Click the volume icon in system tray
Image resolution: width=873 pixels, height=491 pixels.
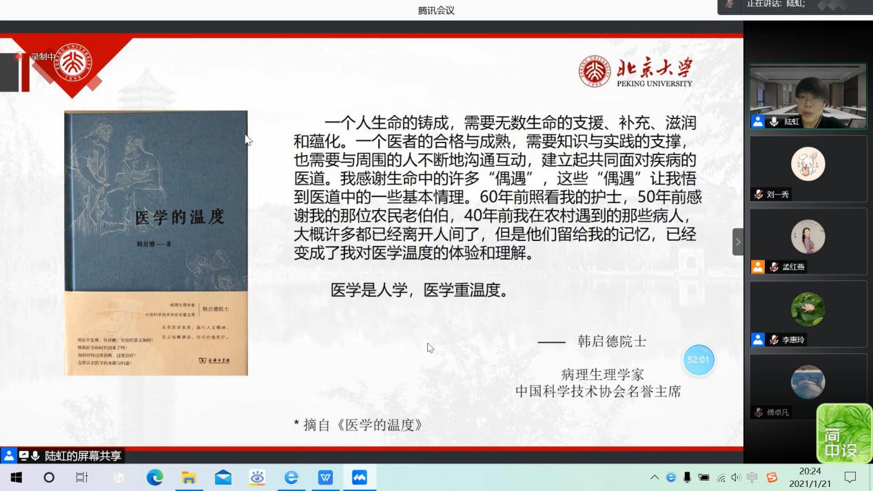tap(736, 477)
